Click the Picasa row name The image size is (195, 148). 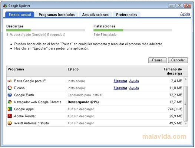coord(19,88)
